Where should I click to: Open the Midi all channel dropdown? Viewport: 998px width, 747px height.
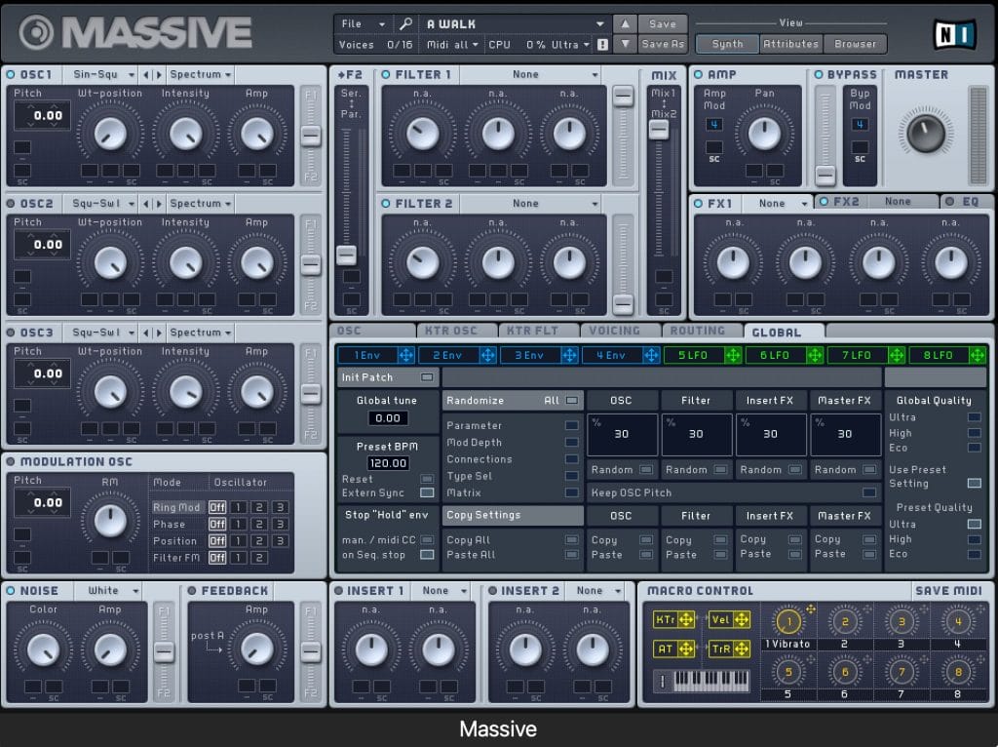click(x=452, y=45)
